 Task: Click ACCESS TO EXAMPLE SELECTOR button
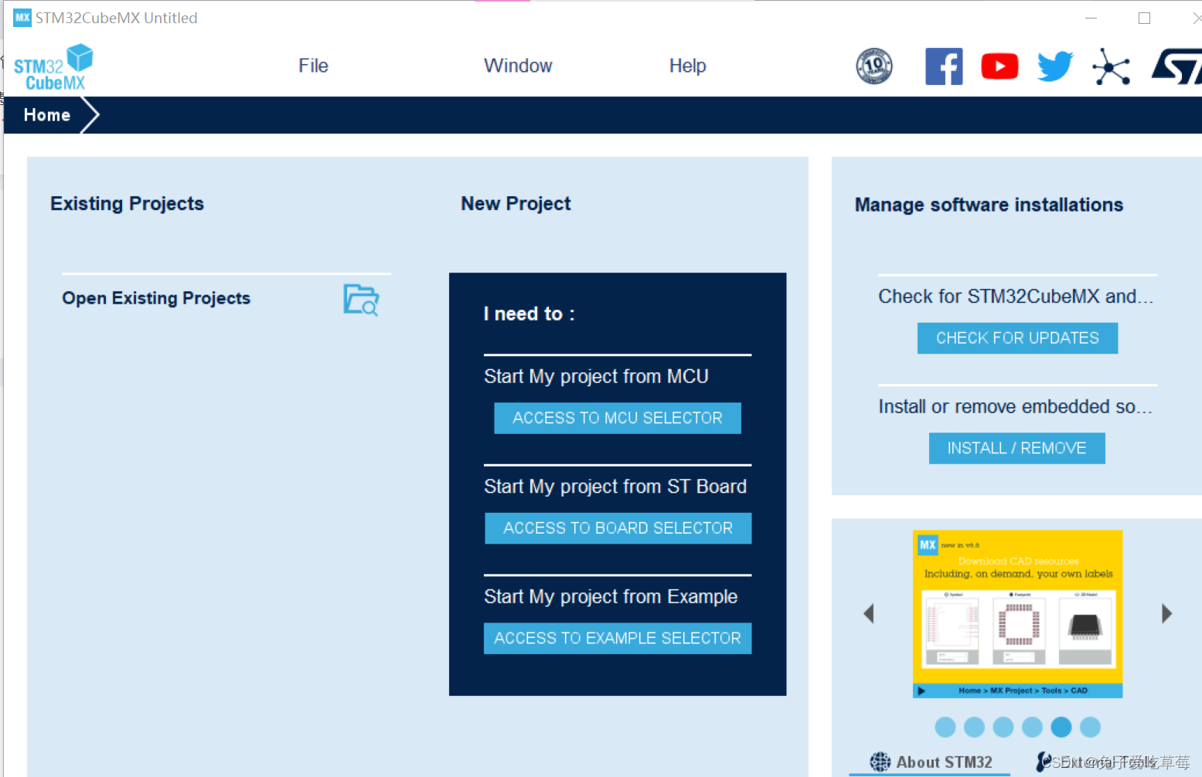(x=618, y=639)
